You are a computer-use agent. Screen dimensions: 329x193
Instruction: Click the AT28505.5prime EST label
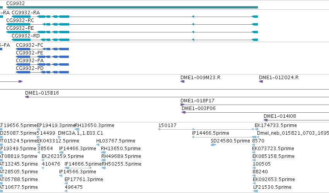19,172
